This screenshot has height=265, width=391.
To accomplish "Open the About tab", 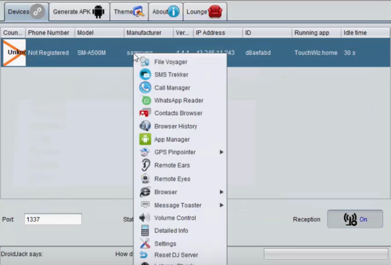I will pos(166,12).
